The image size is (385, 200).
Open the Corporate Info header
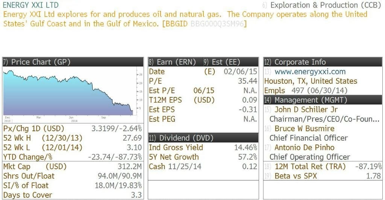click(x=323, y=62)
